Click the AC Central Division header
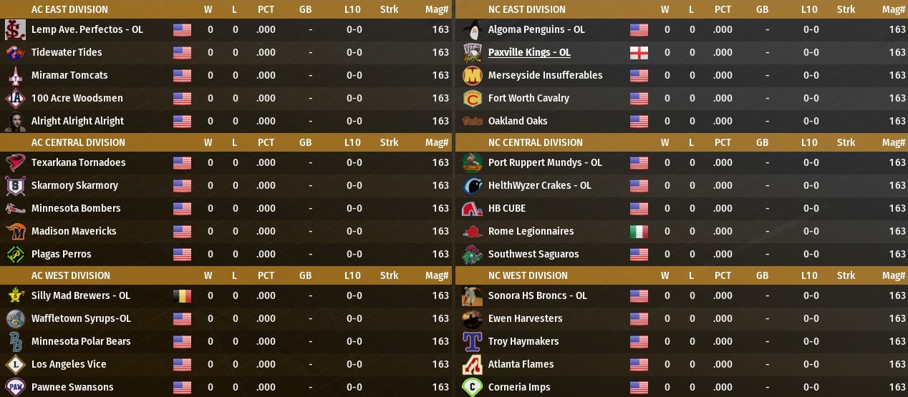The height and width of the screenshot is (397, 908). tap(78, 142)
